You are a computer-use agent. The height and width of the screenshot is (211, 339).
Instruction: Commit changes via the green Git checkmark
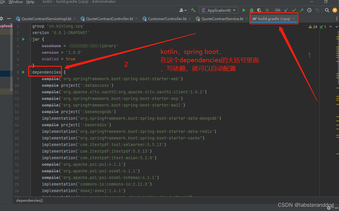[x=294, y=10]
